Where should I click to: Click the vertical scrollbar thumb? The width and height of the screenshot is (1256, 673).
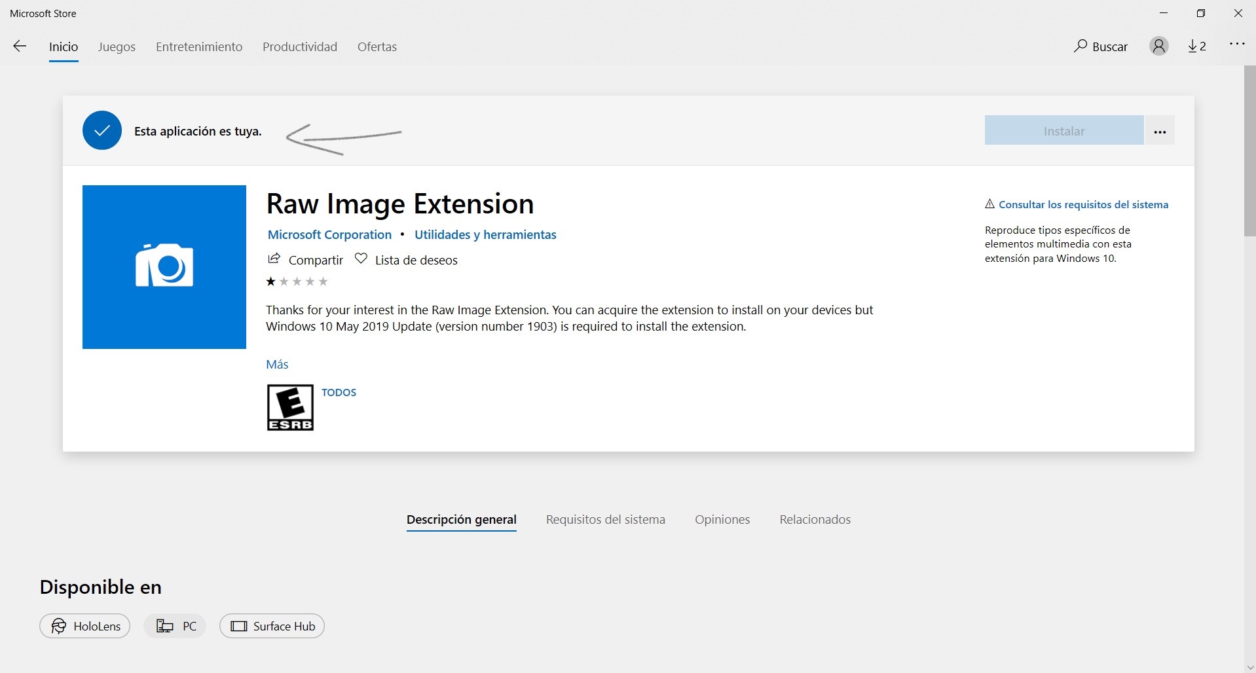(1249, 151)
